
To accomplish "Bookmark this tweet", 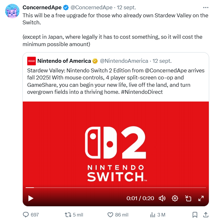I will point(195,215).
